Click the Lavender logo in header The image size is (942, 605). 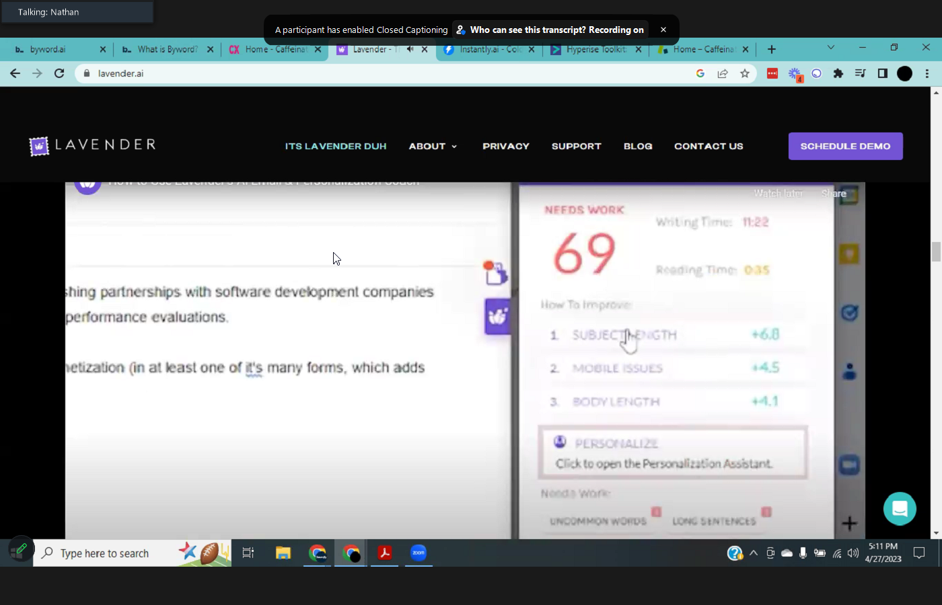click(x=92, y=145)
